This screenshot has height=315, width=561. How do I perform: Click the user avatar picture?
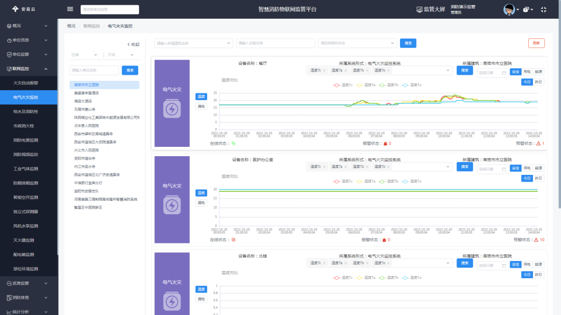[509, 9]
